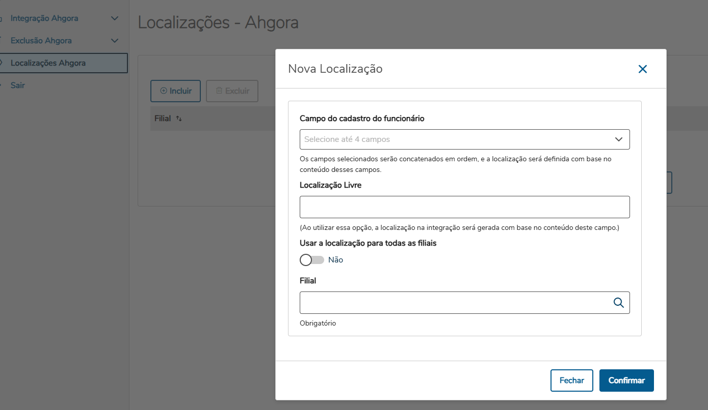Screen dimensions: 708x410
Task: Click the Localização Livre text field
Action: click(464, 207)
